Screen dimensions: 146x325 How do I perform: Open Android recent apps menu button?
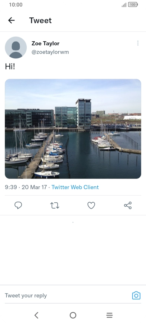coord(109,315)
